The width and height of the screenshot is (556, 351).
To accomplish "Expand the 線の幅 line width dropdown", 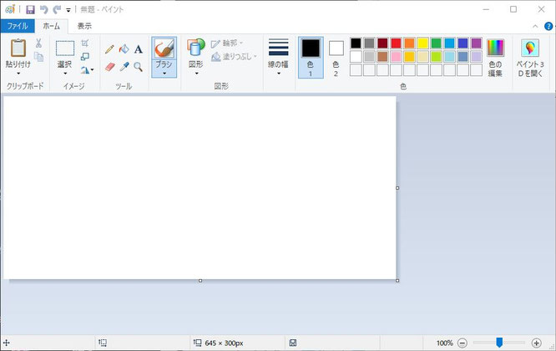I will coord(278,74).
